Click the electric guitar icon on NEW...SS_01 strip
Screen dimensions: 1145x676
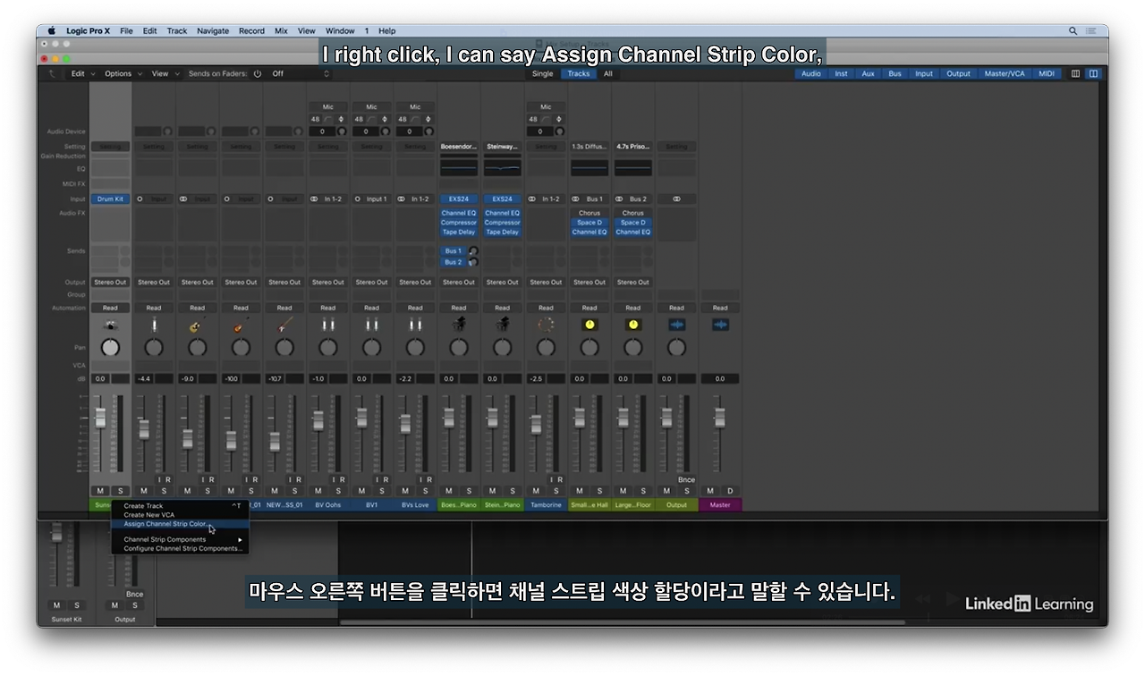[284, 325]
